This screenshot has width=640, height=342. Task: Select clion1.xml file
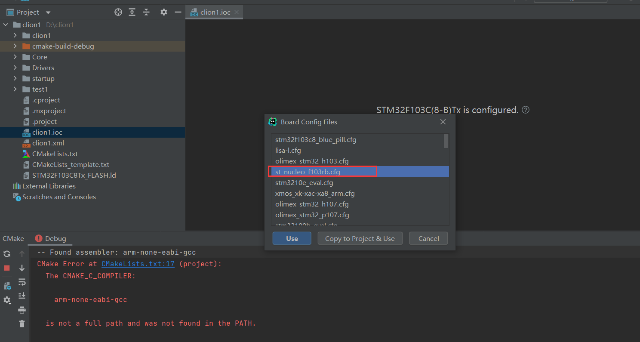pos(48,143)
